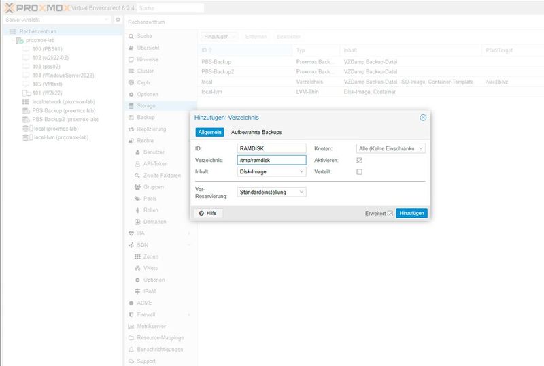Switch to the Aufbewahrte Backups tab

[x=256, y=132]
